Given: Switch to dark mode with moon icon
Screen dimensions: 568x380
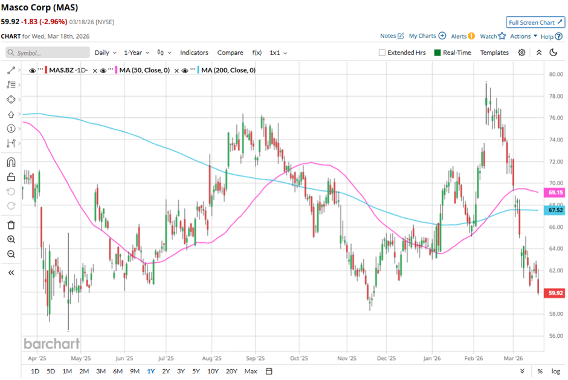Looking at the screenshot, I should [553, 53].
